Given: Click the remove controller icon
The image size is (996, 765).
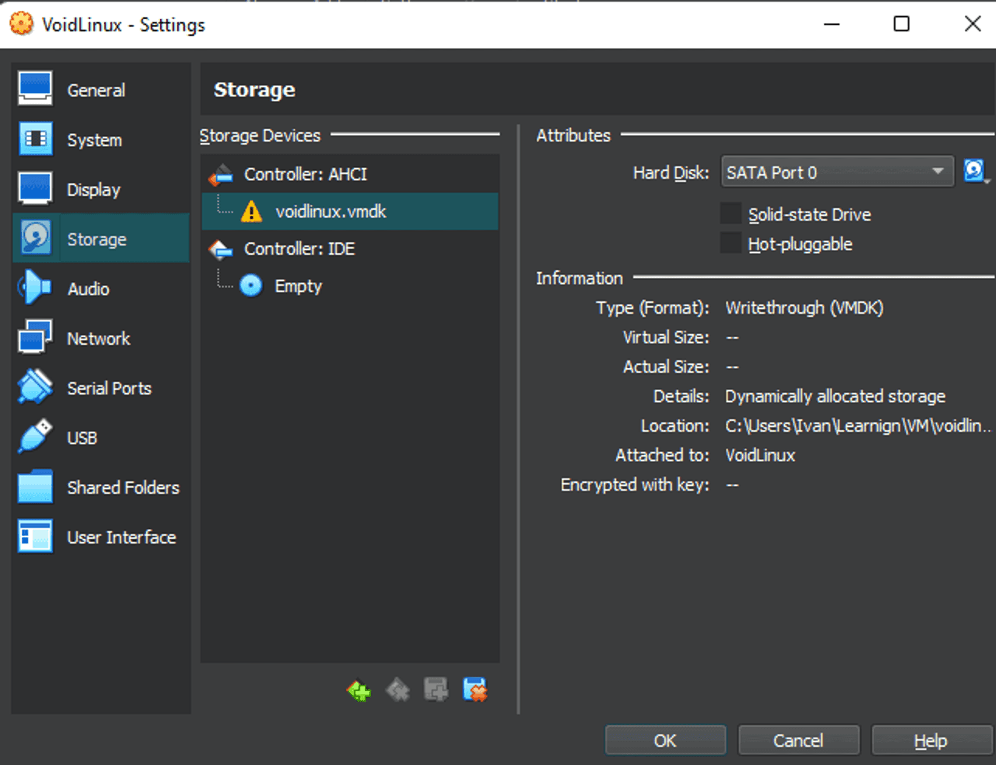Looking at the screenshot, I should tap(397, 690).
